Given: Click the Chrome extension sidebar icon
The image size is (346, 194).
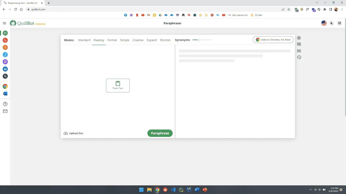Looking at the screenshot, I should [x=5, y=86].
